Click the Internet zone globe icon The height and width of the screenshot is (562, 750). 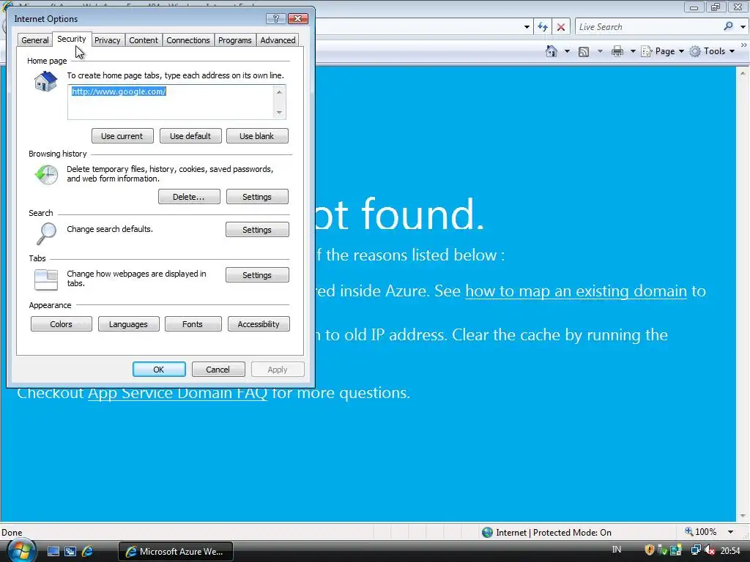487,533
